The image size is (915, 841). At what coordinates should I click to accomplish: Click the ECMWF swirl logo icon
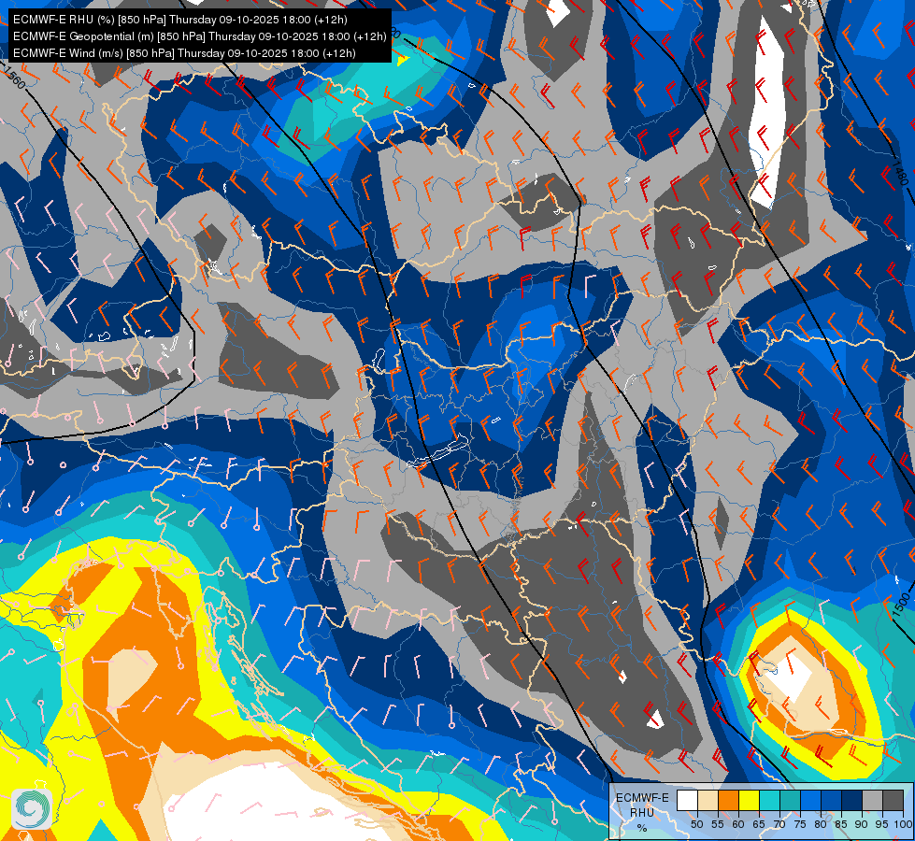(32, 809)
